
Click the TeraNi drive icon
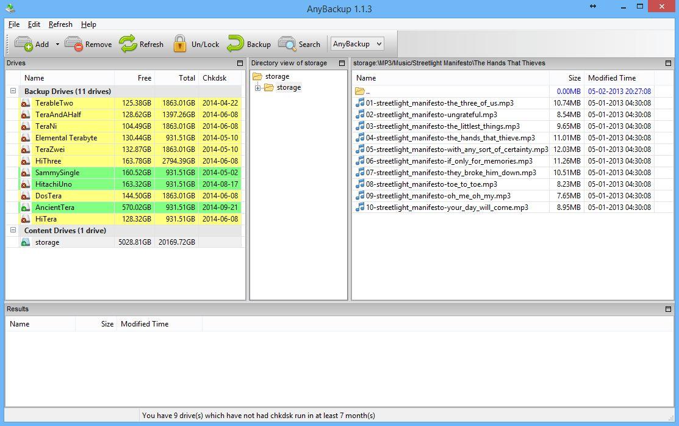coord(26,126)
